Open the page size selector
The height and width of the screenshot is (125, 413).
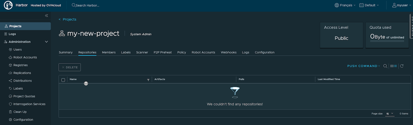pos(390,114)
